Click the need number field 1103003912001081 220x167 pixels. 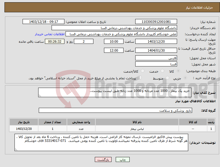(x=156, y=22)
